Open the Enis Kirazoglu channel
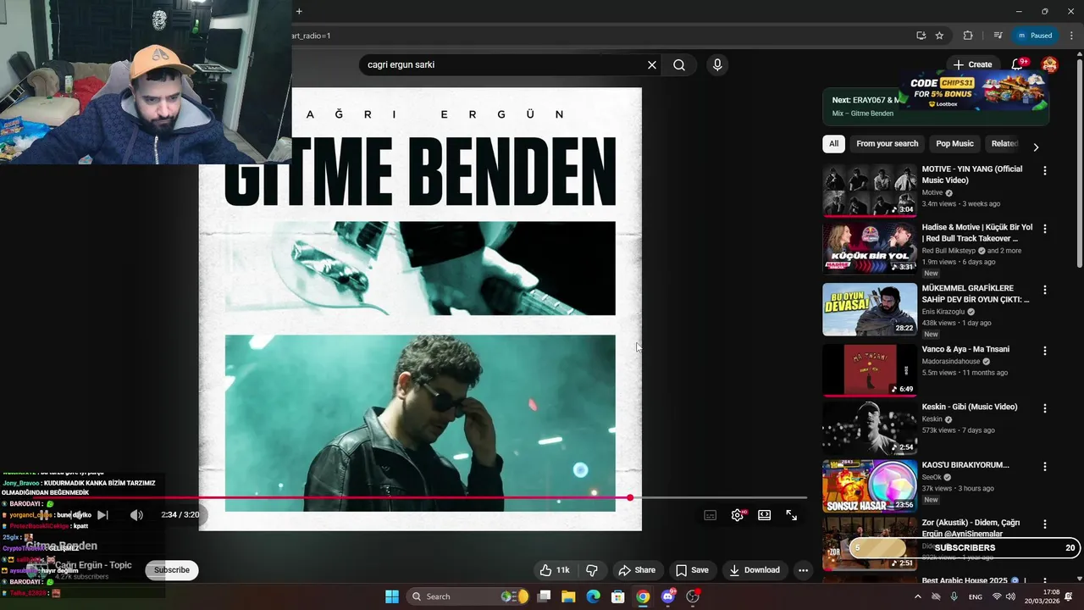Viewport: 1084px width, 610px height. (944, 312)
